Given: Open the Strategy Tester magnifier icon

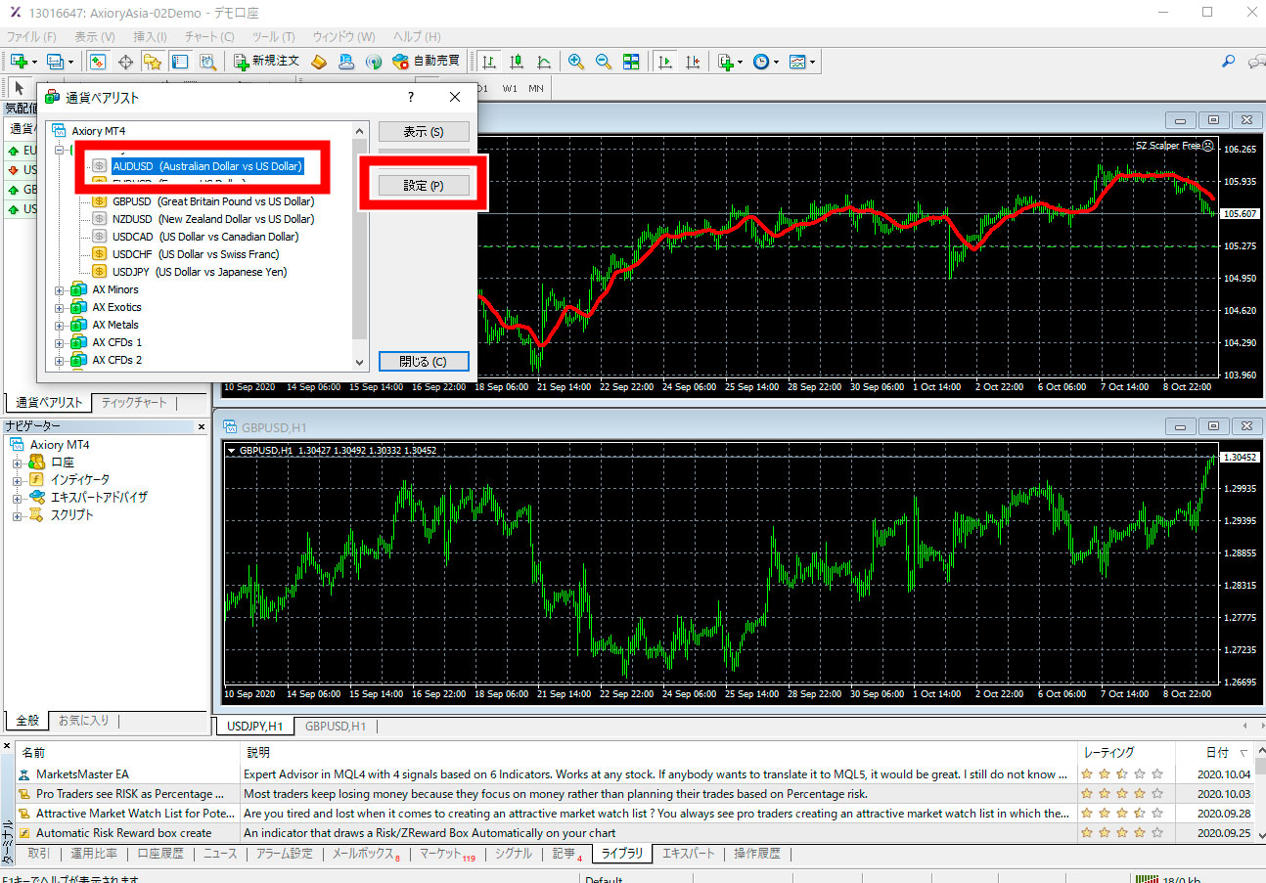Looking at the screenshot, I should tap(207, 61).
